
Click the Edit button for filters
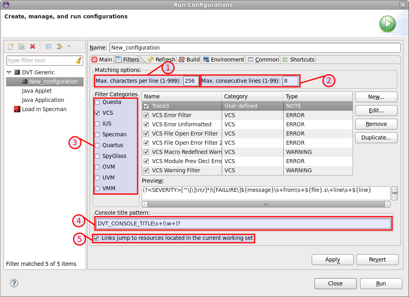point(376,110)
